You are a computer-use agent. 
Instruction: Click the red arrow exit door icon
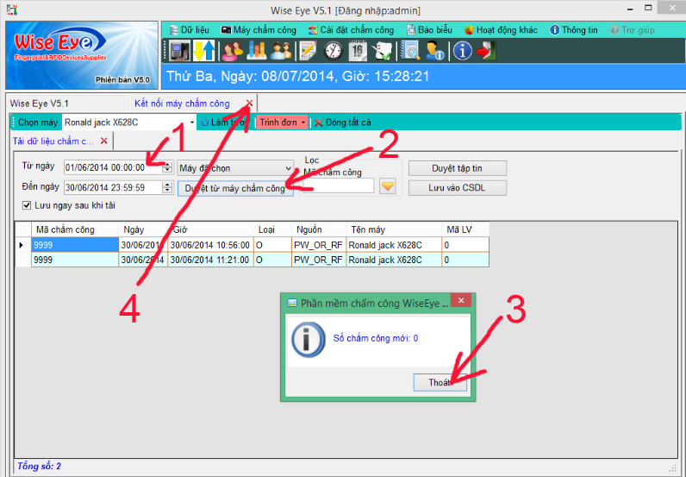(x=487, y=51)
